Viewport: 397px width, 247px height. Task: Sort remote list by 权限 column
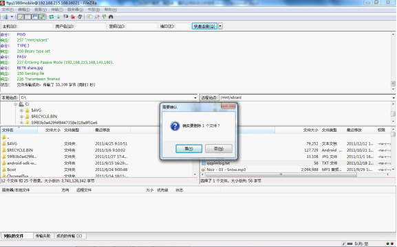[383, 130]
